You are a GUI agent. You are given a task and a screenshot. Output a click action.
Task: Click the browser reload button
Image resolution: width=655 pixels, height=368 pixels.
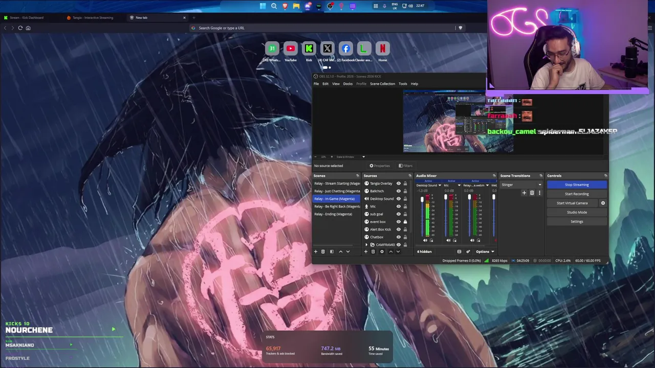(x=20, y=28)
